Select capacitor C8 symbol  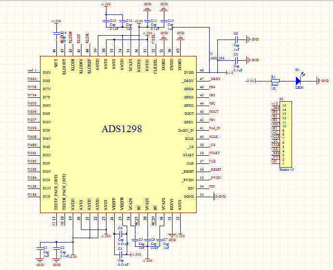tap(236, 60)
